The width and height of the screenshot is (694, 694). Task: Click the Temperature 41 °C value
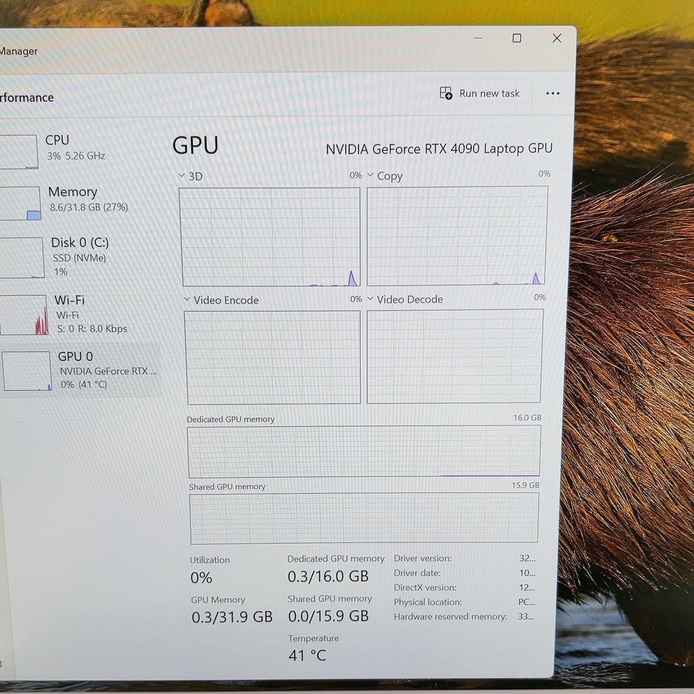coord(307,655)
